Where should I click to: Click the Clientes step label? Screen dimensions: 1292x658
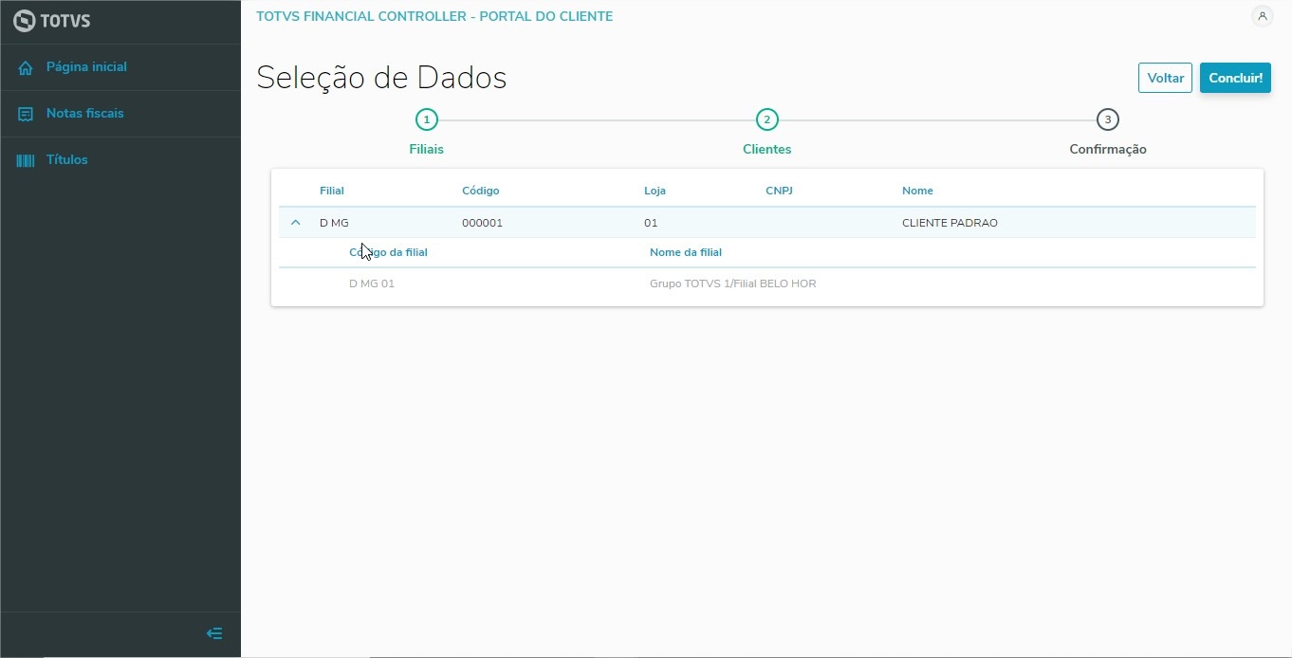point(767,149)
